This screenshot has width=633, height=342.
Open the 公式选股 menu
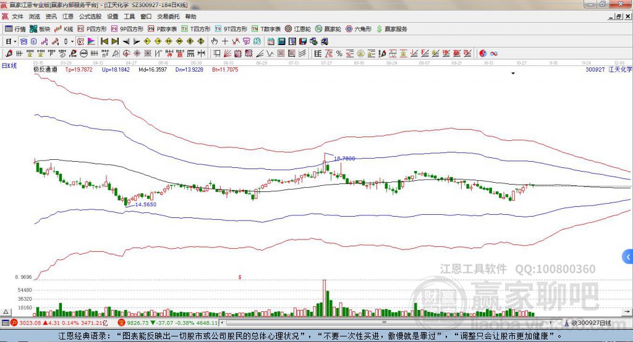[x=90, y=17]
